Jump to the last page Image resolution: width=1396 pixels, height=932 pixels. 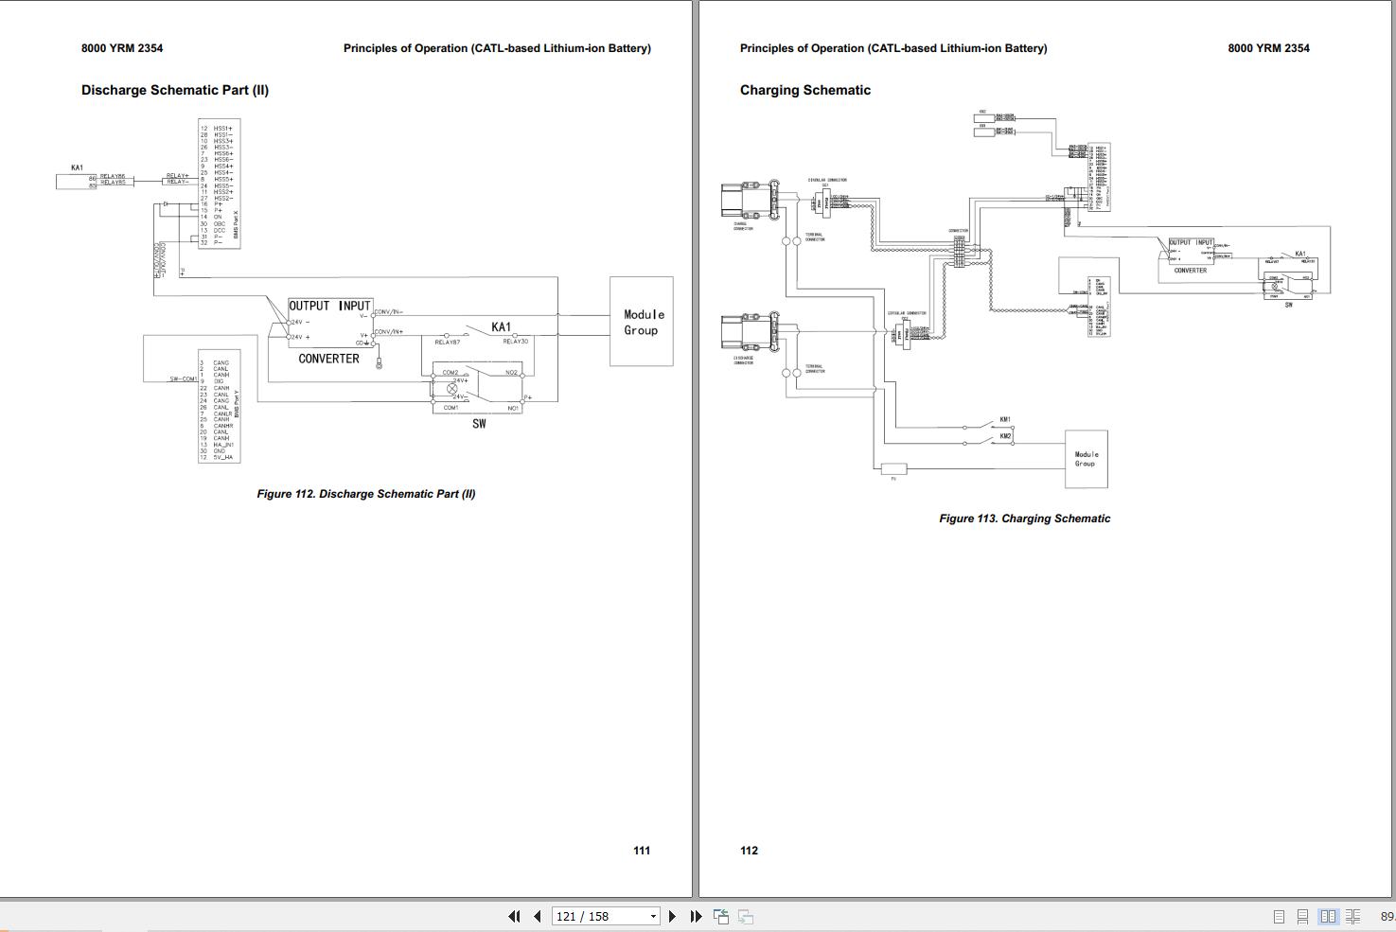coord(696,916)
